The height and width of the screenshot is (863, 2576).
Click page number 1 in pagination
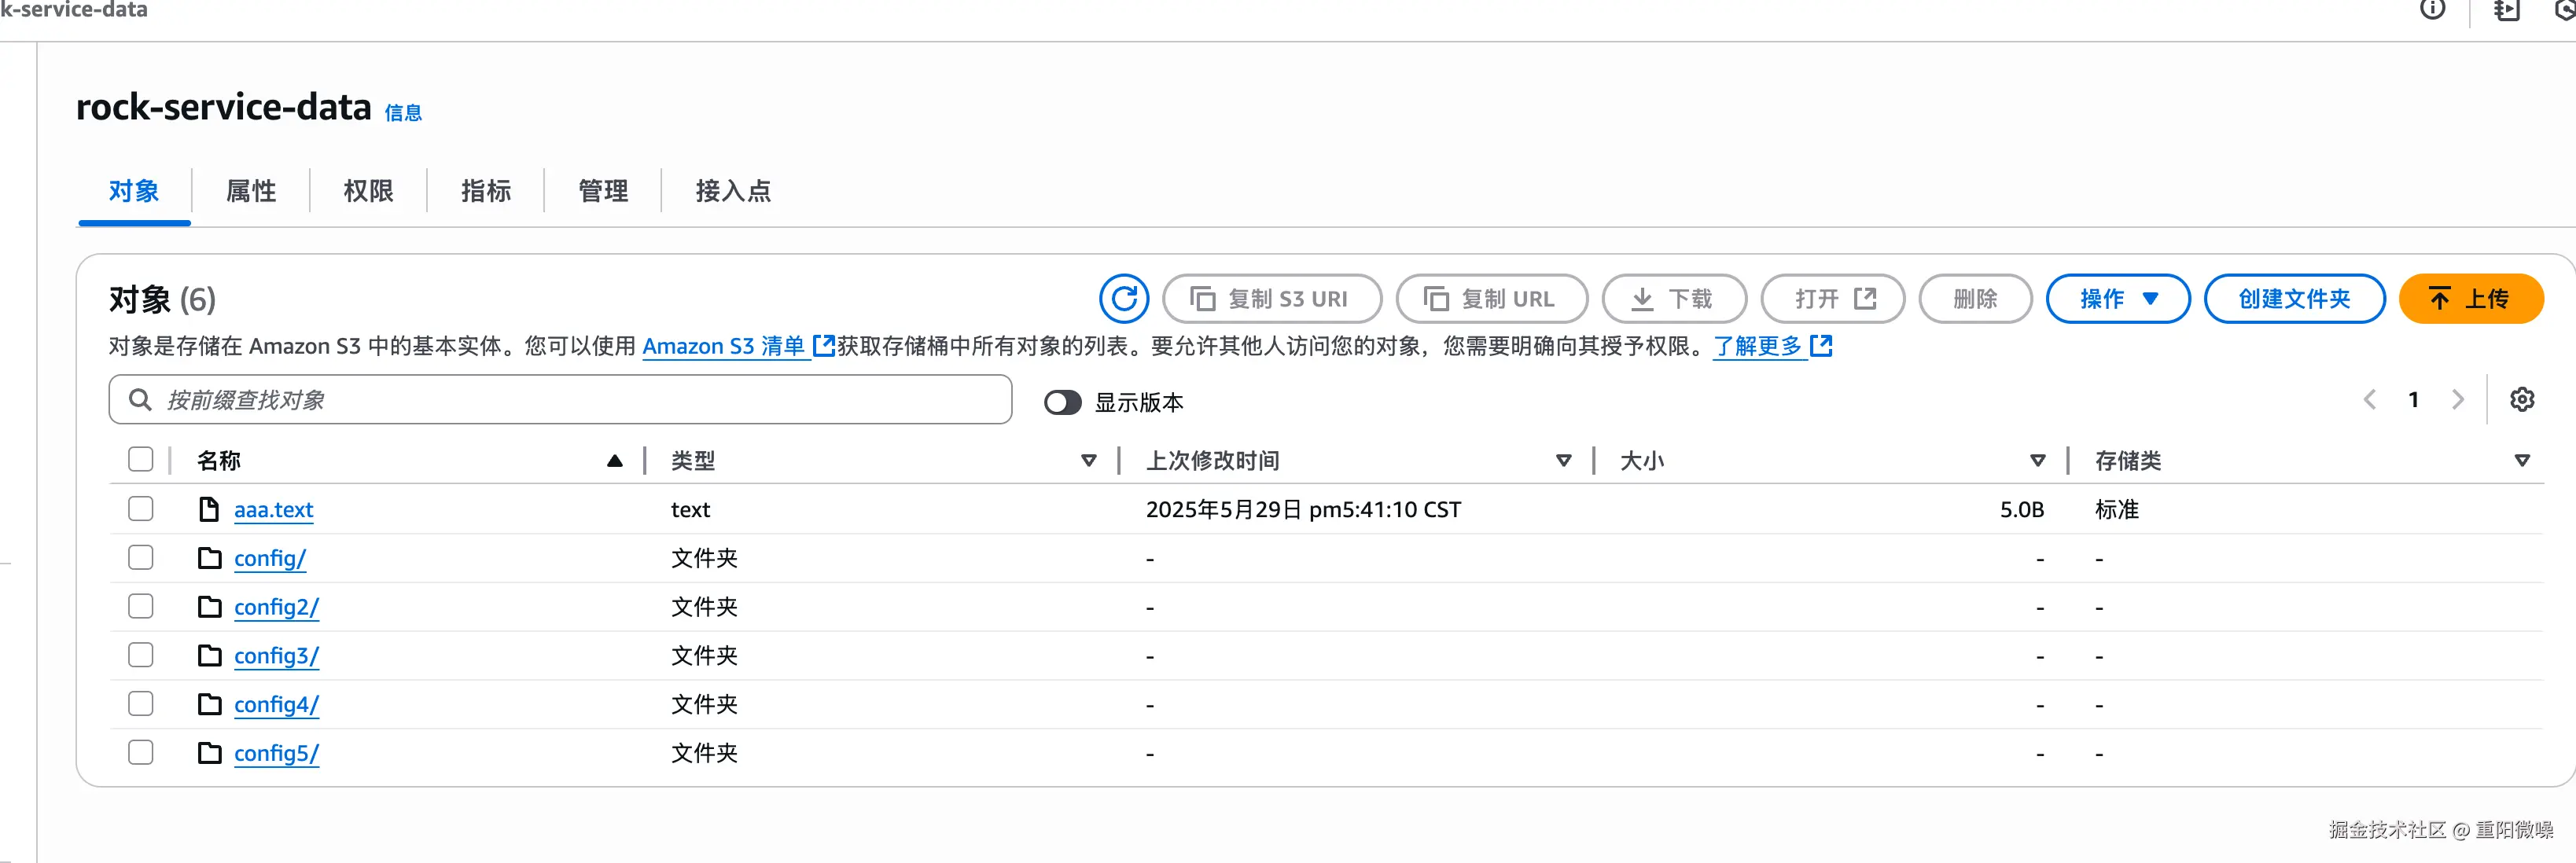(x=2413, y=400)
